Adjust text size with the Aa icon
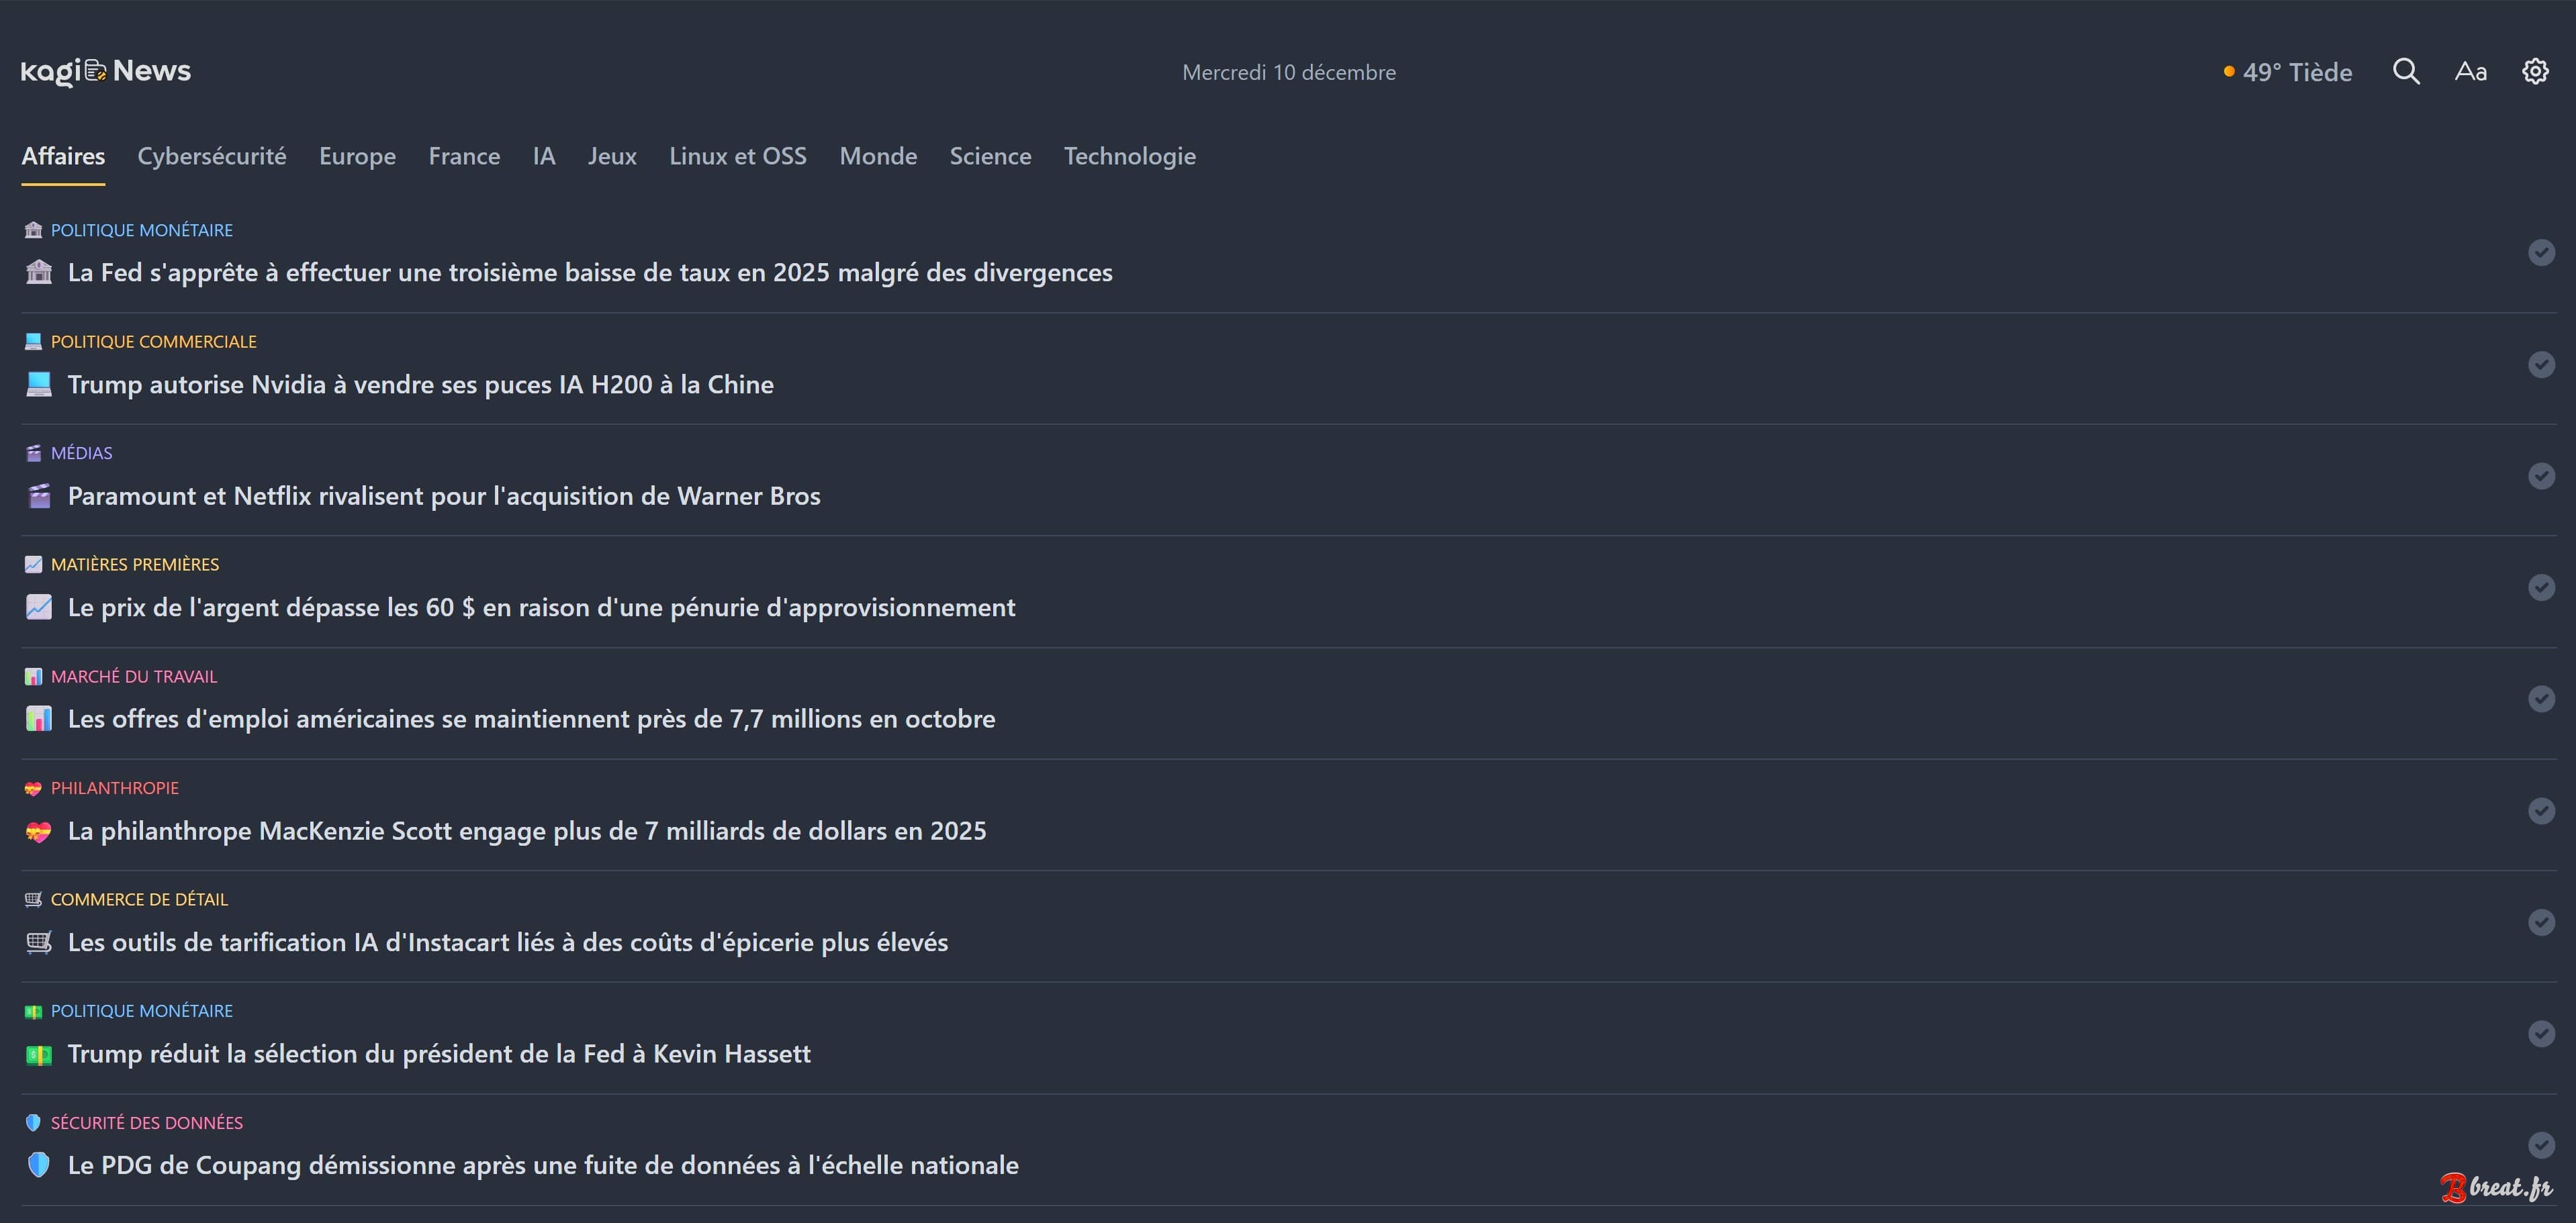Screen dimensions: 2576x1223 (x=2470, y=71)
